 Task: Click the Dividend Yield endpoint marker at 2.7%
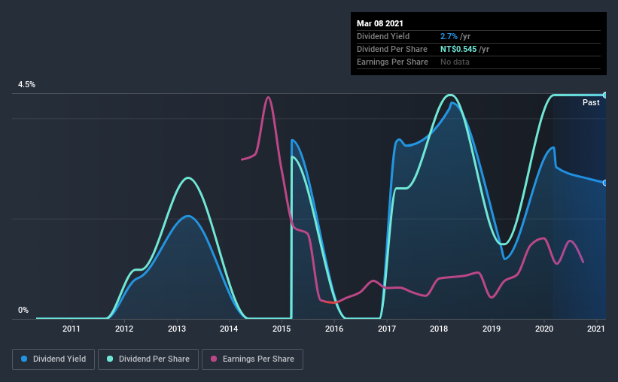tap(605, 183)
